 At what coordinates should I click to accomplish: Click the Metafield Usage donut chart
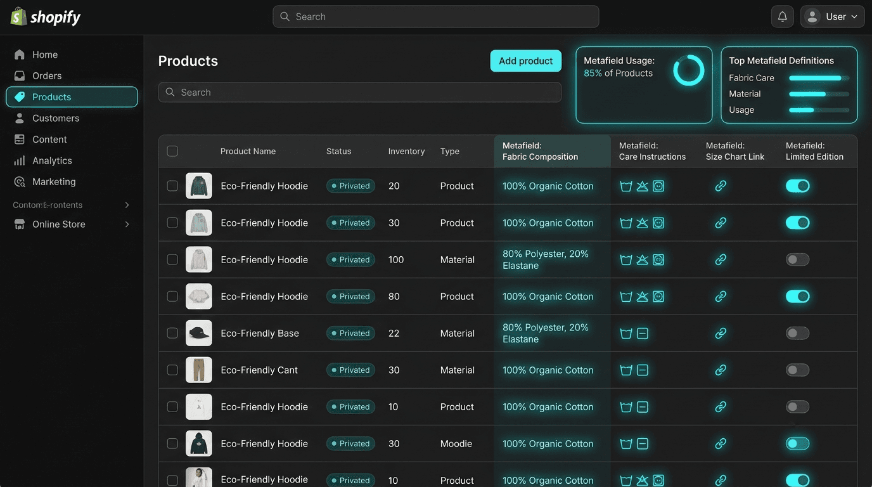[x=689, y=70]
